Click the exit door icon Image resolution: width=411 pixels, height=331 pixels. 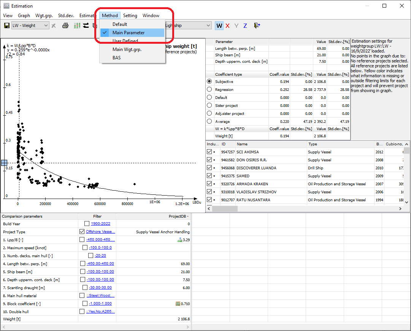[257, 25]
